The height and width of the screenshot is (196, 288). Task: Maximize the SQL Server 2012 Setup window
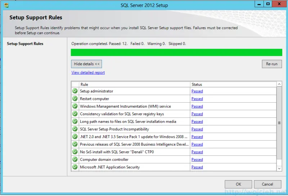coord(268,4)
